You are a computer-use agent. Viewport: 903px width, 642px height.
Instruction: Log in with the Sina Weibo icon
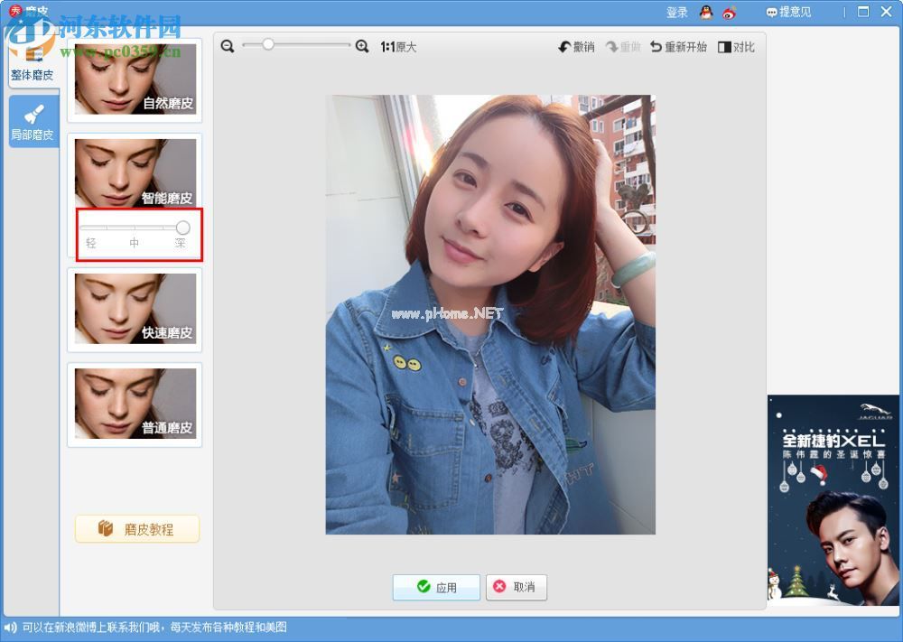730,12
